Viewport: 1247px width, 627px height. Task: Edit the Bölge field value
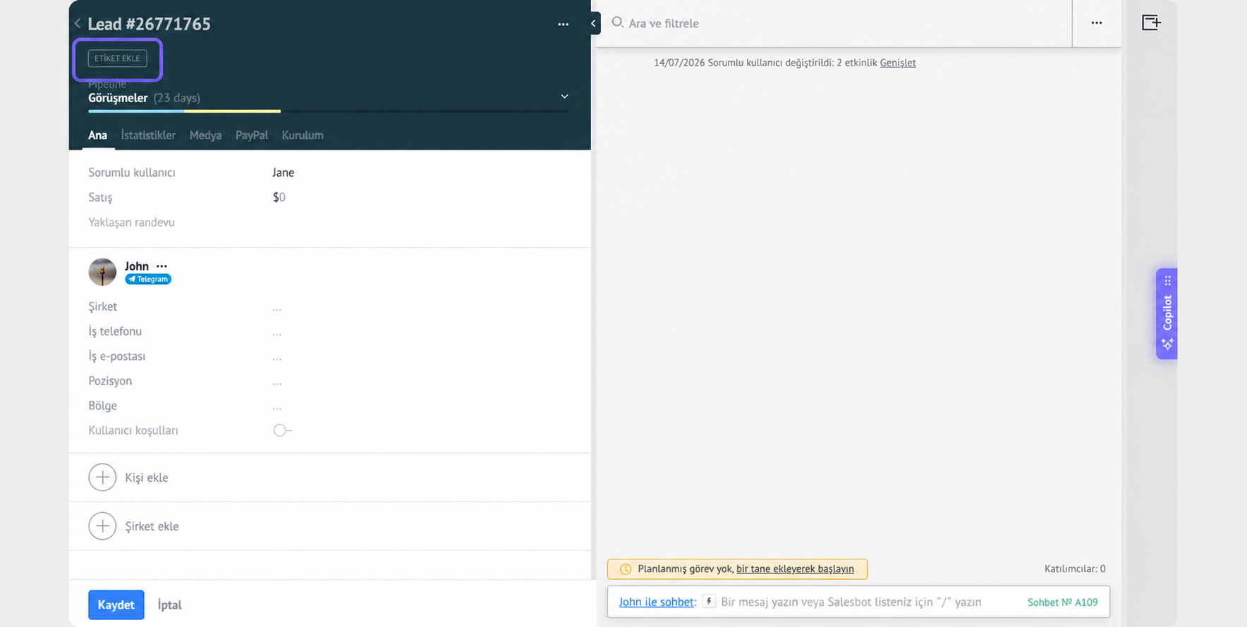pyautogui.click(x=277, y=406)
